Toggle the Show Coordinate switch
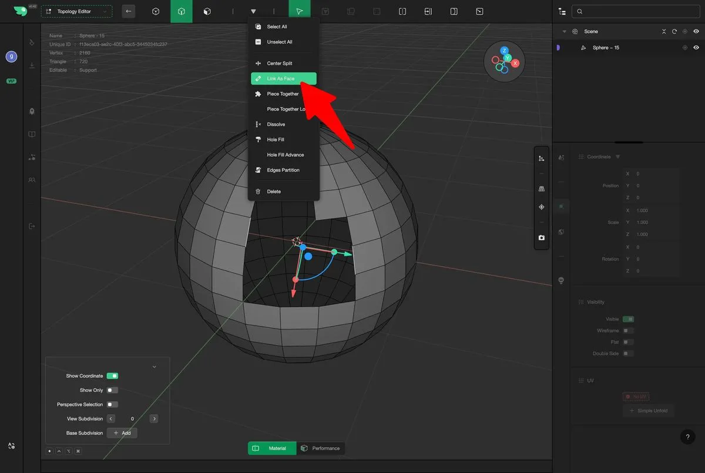 (x=112, y=376)
